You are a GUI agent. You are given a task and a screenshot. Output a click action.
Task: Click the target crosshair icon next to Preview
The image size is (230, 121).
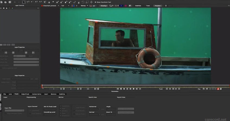tap(166, 6)
